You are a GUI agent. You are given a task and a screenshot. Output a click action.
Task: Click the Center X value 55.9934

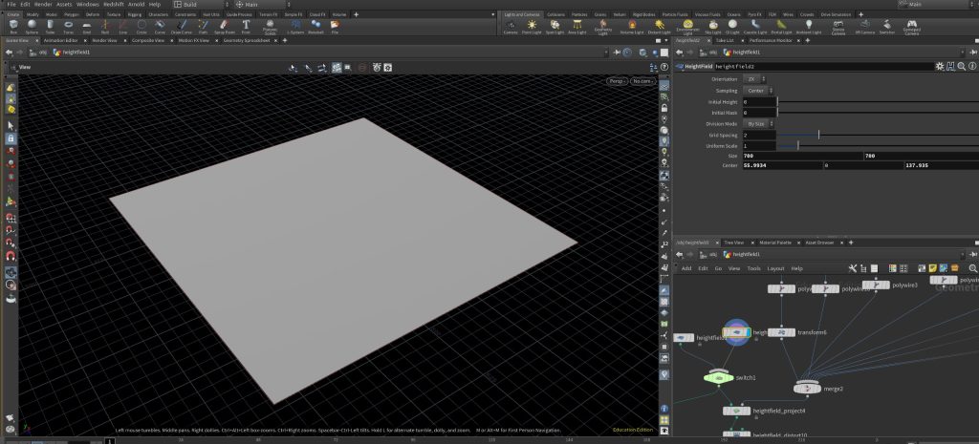pos(781,165)
